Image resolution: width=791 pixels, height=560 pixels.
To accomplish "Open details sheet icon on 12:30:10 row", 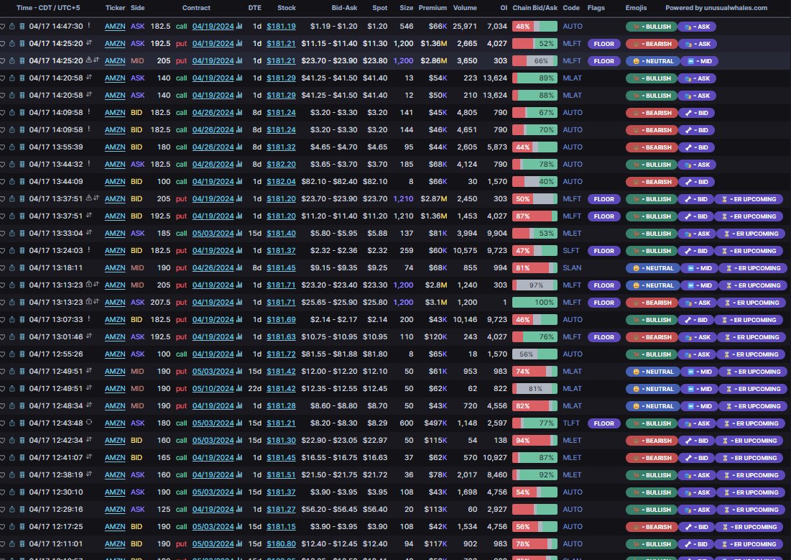I will coord(22,492).
